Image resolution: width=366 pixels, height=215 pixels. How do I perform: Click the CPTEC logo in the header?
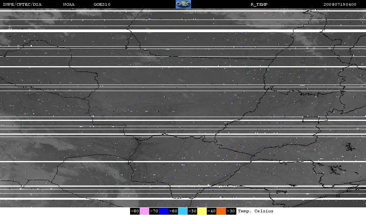pos(183,4)
